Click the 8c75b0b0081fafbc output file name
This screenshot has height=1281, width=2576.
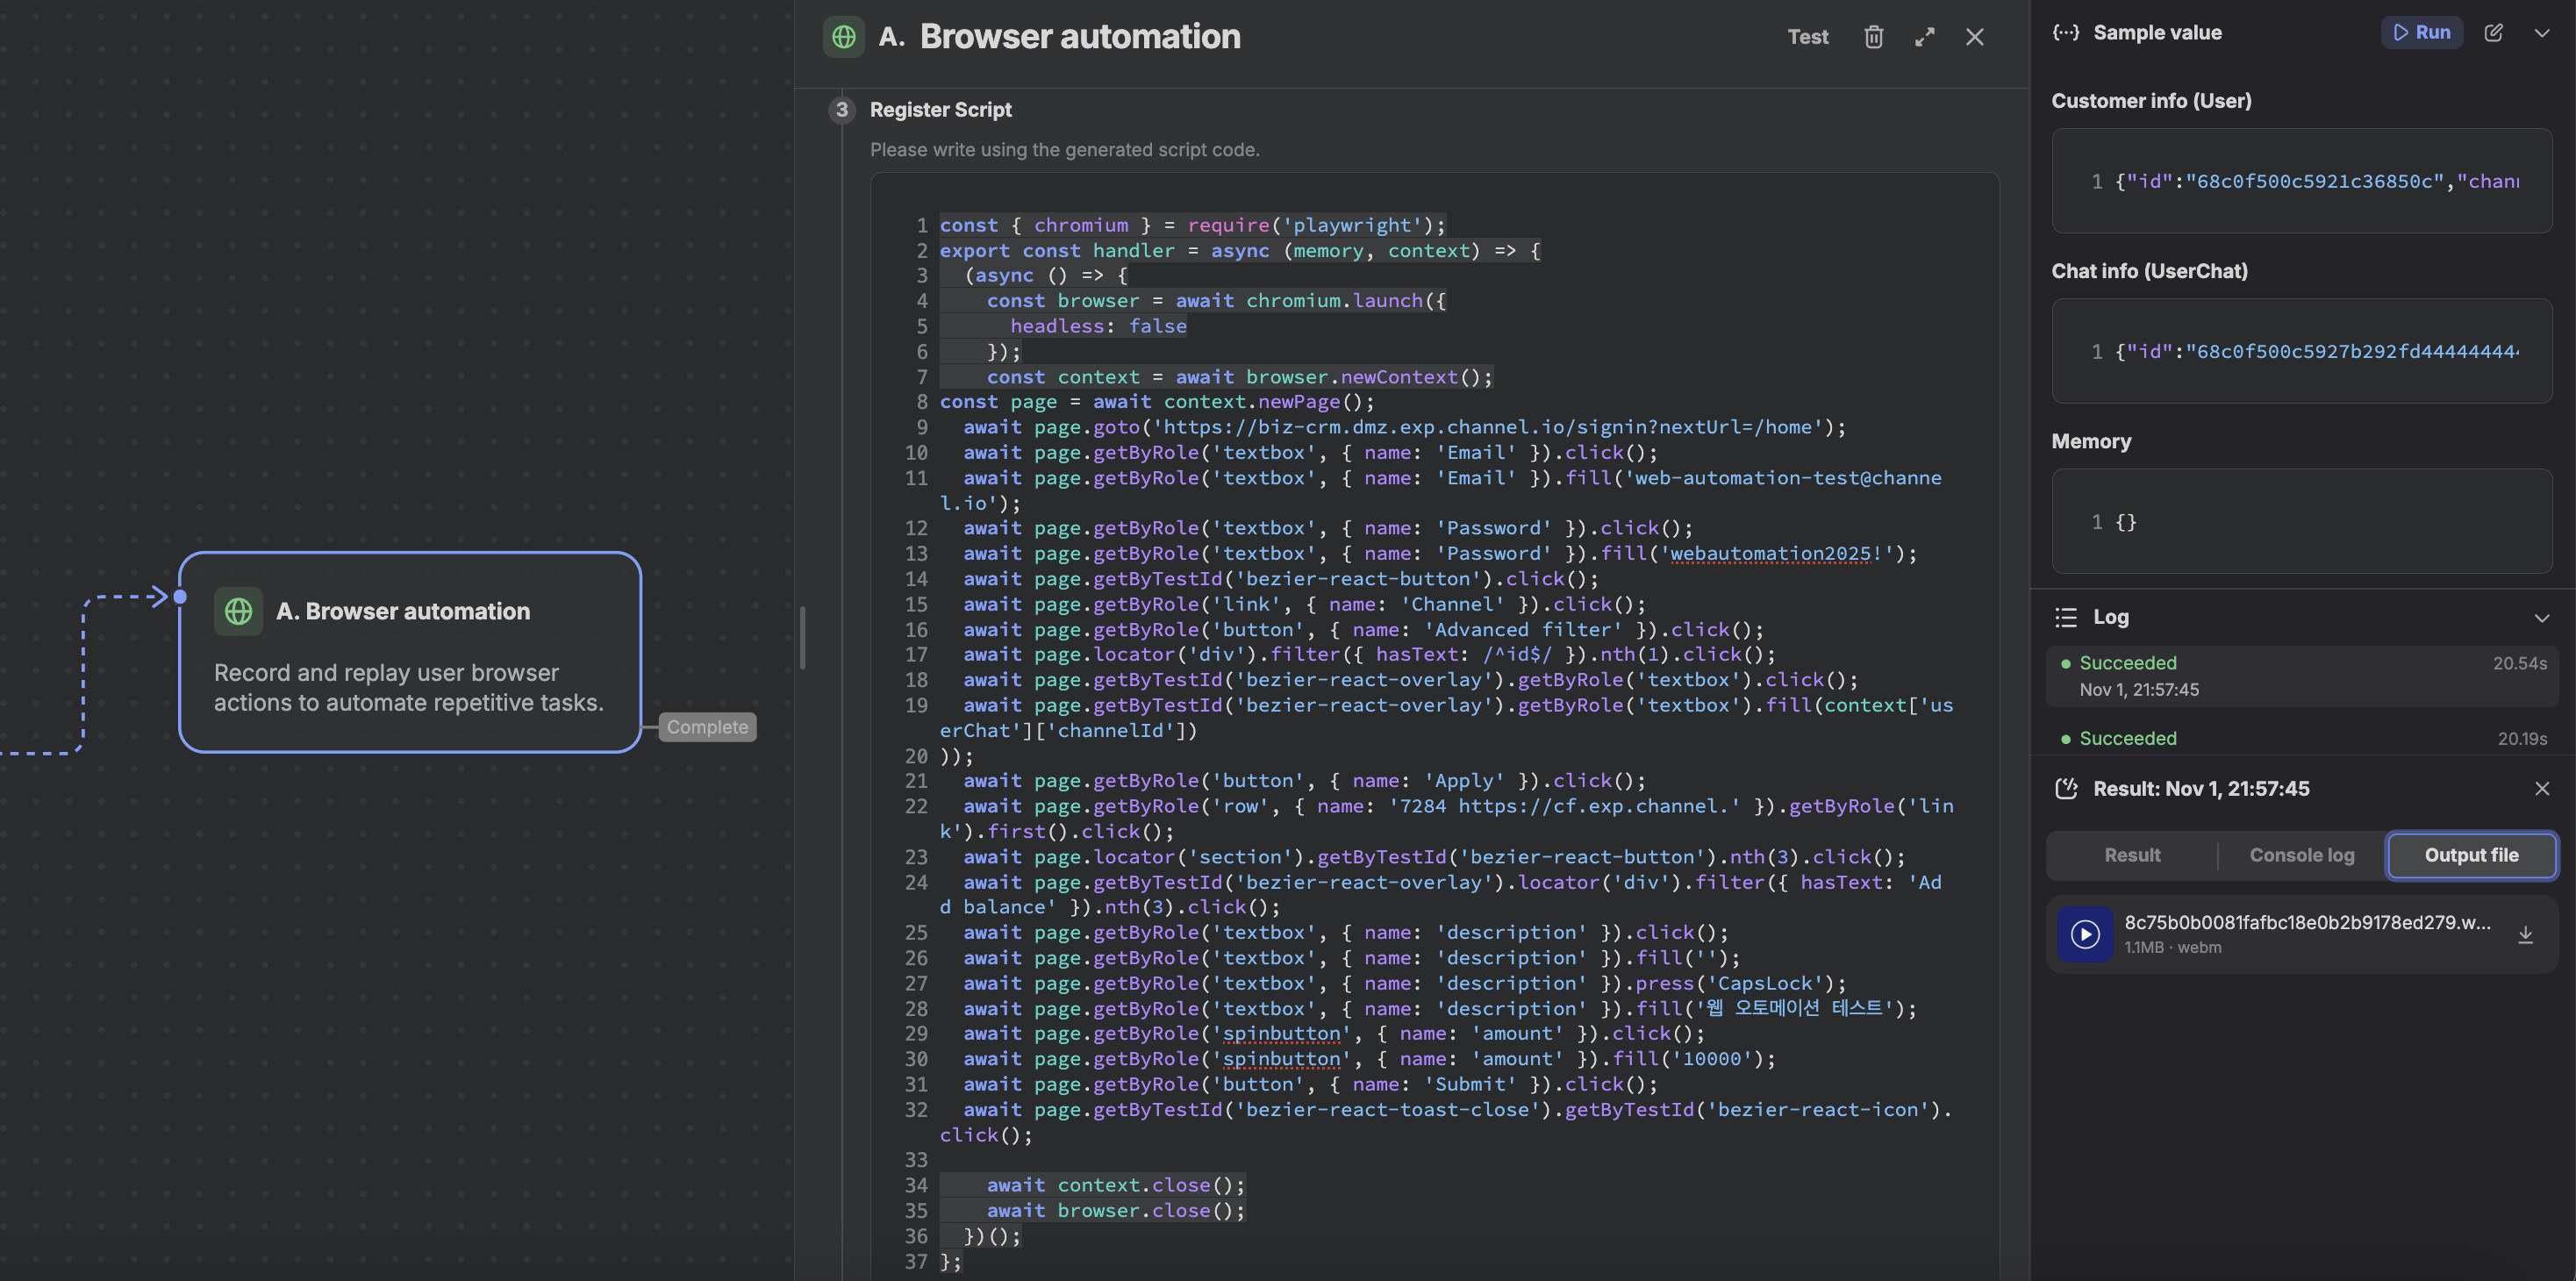click(2307, 922)
